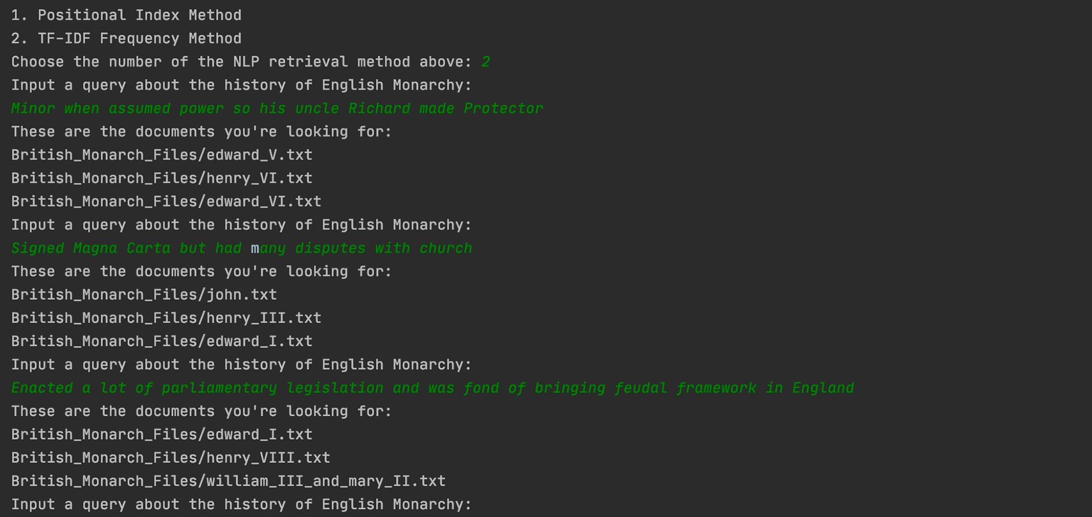
Task: Click the 'Signed Magna Carta' query text
Action: (91, 249)
